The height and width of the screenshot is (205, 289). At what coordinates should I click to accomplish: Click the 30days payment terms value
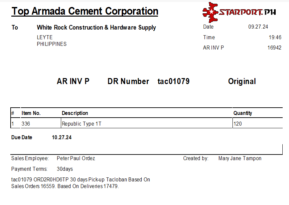point(65,169)
